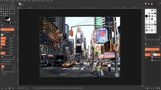The height and width of the screenshot is (90, 161).
Task: Select the star-shaped brush thumbnail
Action: (149, 16)
